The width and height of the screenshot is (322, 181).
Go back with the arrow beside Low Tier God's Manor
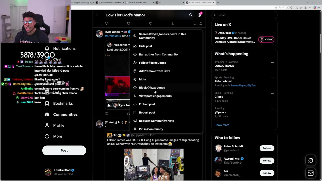click(x=98, y=15)
